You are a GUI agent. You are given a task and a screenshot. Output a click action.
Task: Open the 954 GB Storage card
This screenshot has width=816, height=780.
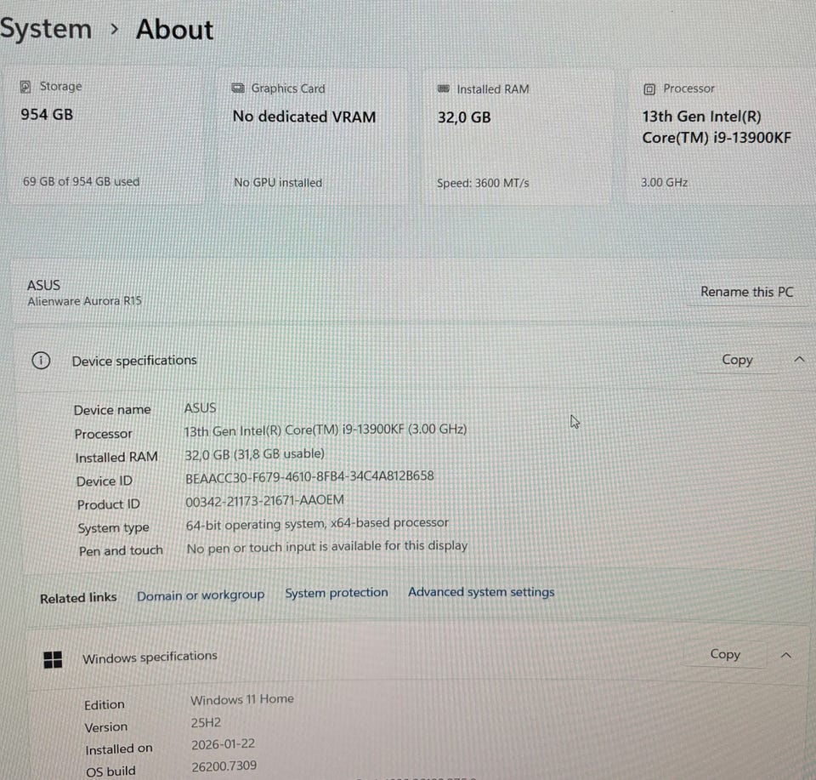(104, 135)
